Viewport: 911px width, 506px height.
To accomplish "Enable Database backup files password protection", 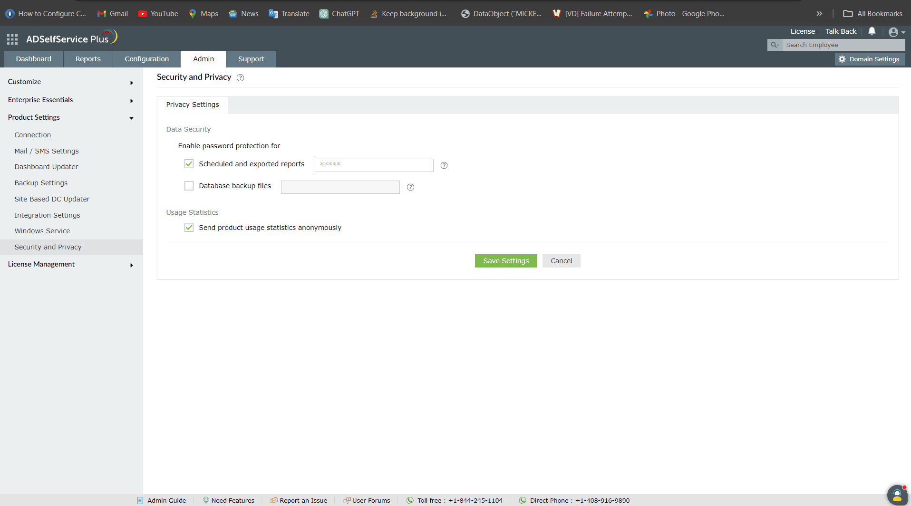I will [x=189, y=186].
